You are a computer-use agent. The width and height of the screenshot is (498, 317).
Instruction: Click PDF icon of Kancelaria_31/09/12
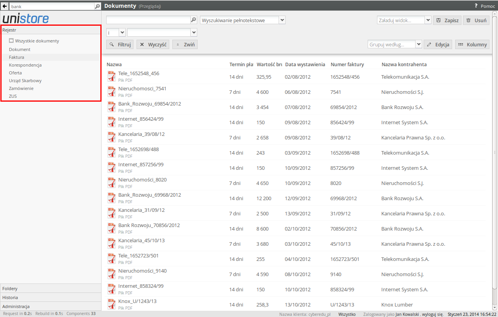(112, 213)
